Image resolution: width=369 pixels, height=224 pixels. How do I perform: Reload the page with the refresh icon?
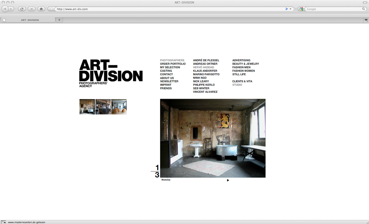(22, 9)
